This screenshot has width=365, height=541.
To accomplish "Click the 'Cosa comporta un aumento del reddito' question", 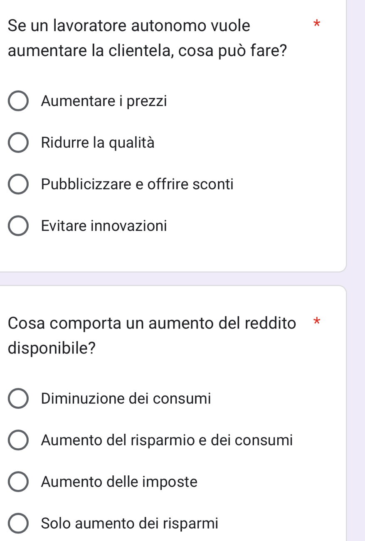I will [152, 335].
